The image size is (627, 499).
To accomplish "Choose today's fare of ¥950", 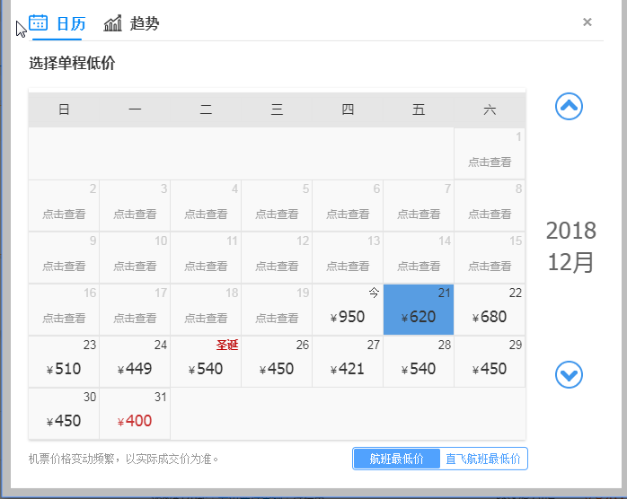I will pyautogui.click(x=348, y=310).
